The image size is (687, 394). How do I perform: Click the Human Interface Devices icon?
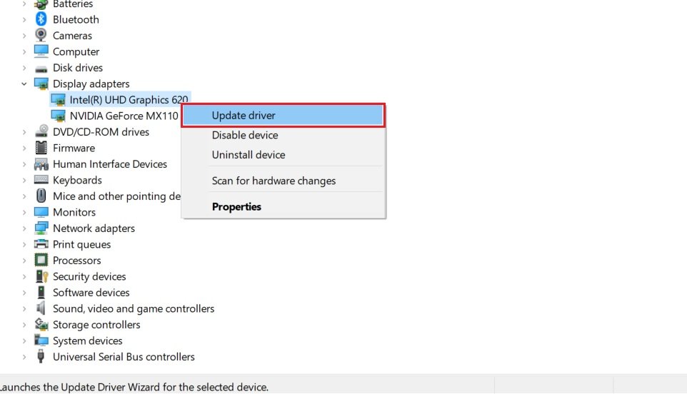pyautogui.click(x=41, y=164)
